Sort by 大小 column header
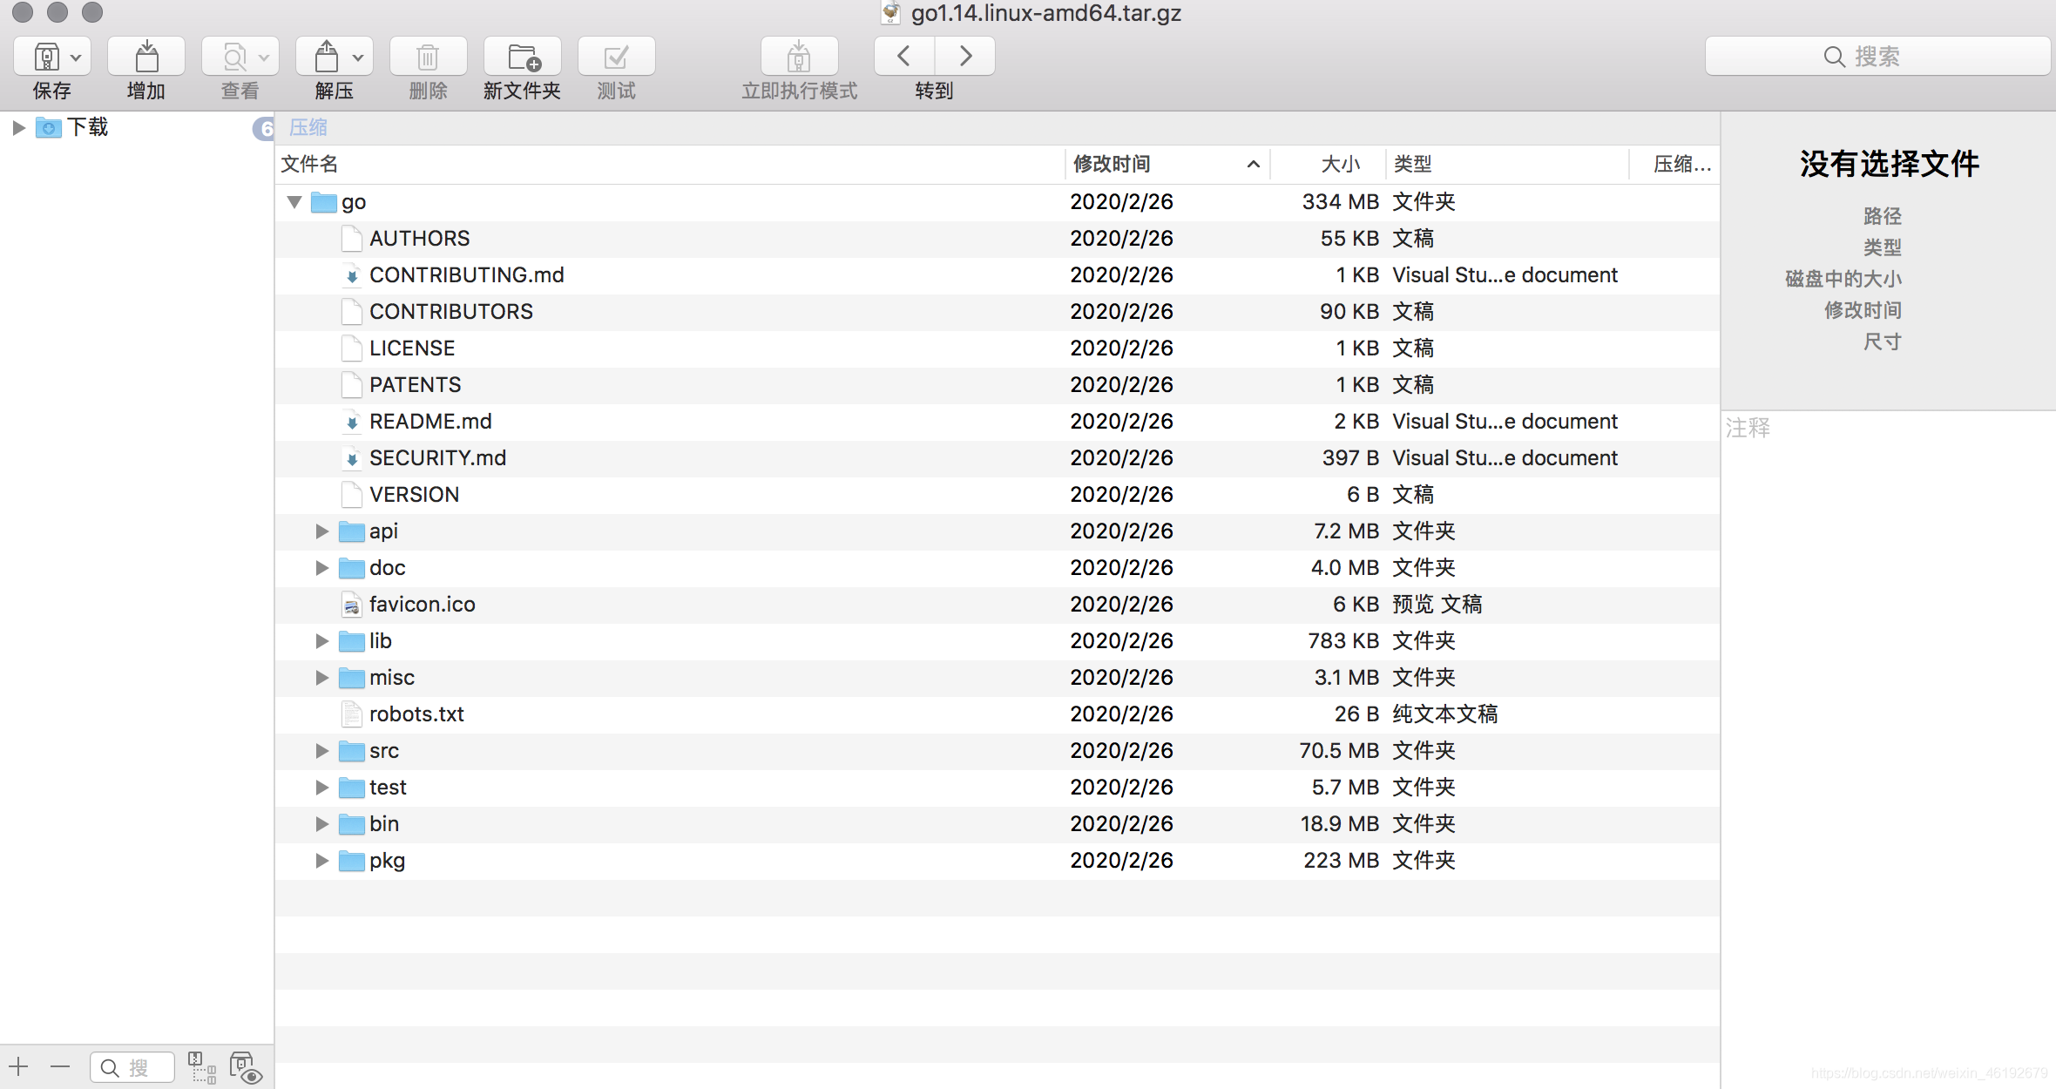Image resolution: width=2056 pixels, height=1089 pixels. (x=1328, y=164)
